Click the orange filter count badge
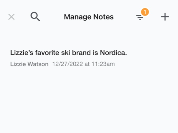The height and width of the screenshot is (133, 178). [145, 12]
